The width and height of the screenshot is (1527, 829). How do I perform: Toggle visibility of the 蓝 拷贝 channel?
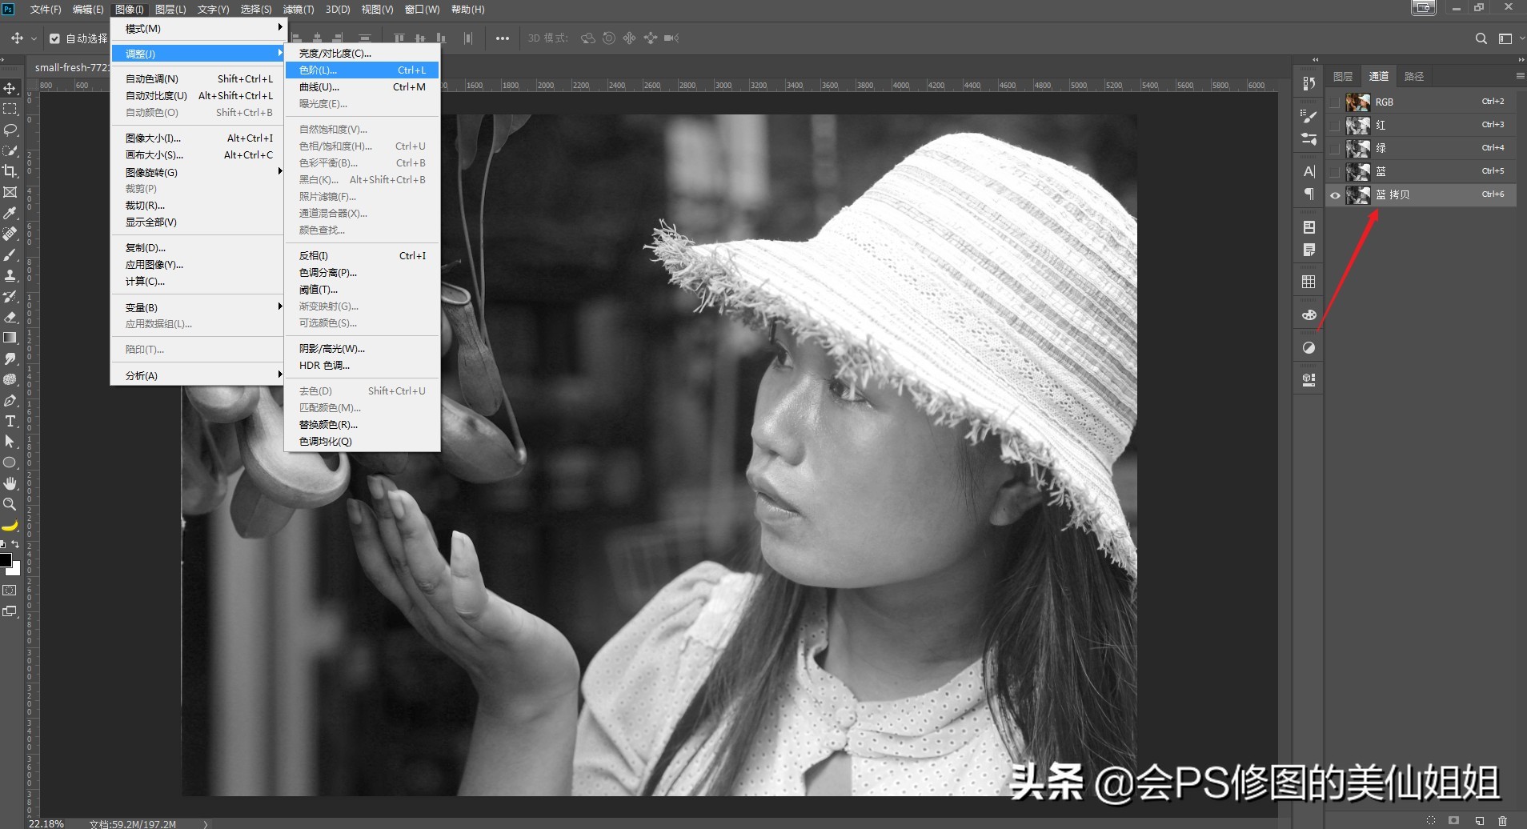[1337, 194]
